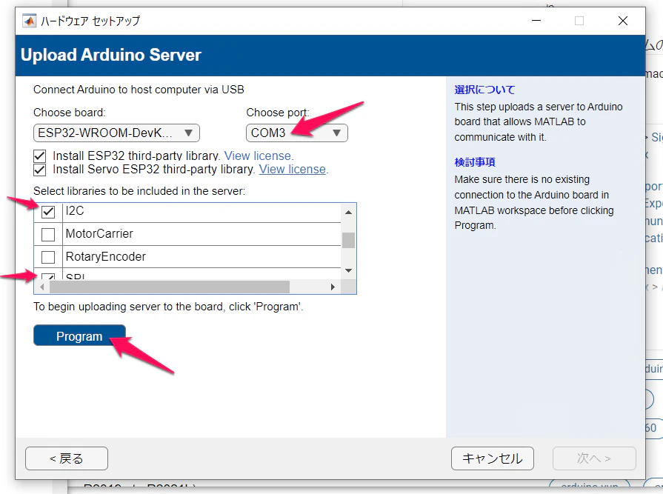This screenshot has width=663, height=494.
Task: Check the RotaryEncoder library checkbox
Action: 48,257
